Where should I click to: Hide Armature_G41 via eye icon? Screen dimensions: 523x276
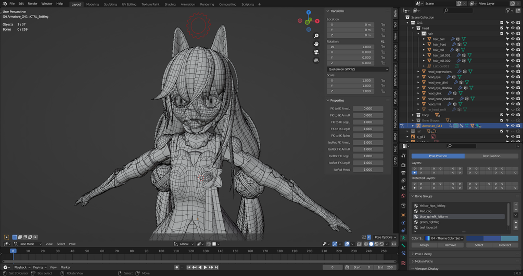(x=513, y=126)
